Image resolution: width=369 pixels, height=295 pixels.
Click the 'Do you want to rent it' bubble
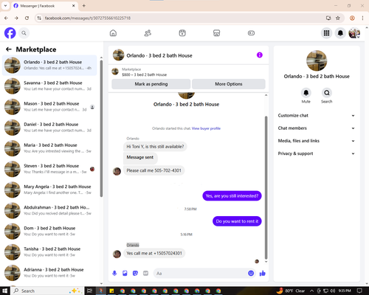pos(237,221)
